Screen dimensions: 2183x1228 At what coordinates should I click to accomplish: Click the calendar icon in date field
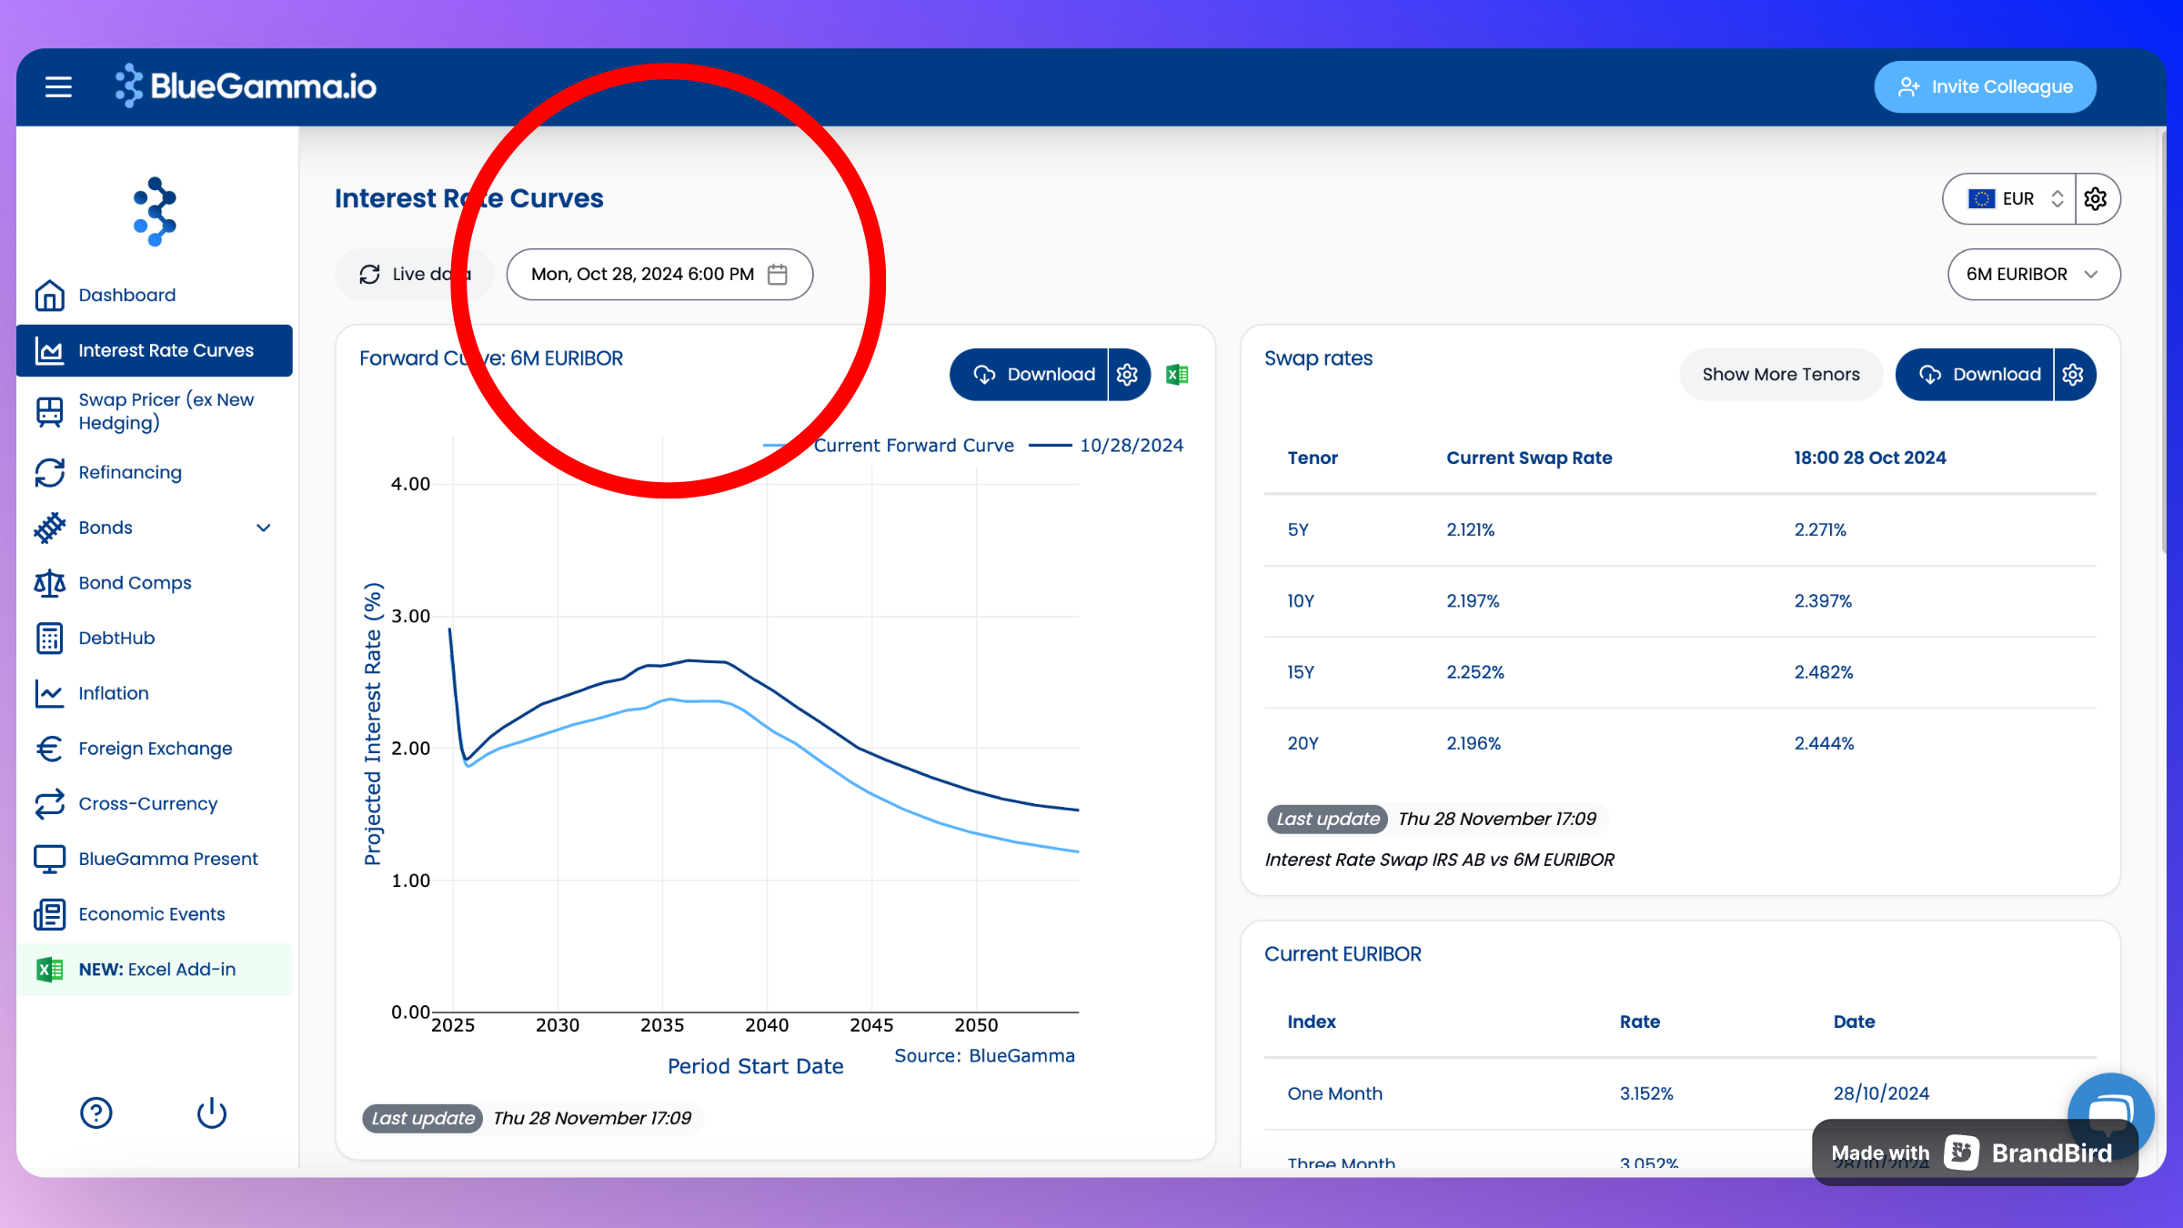coord(778,274)
